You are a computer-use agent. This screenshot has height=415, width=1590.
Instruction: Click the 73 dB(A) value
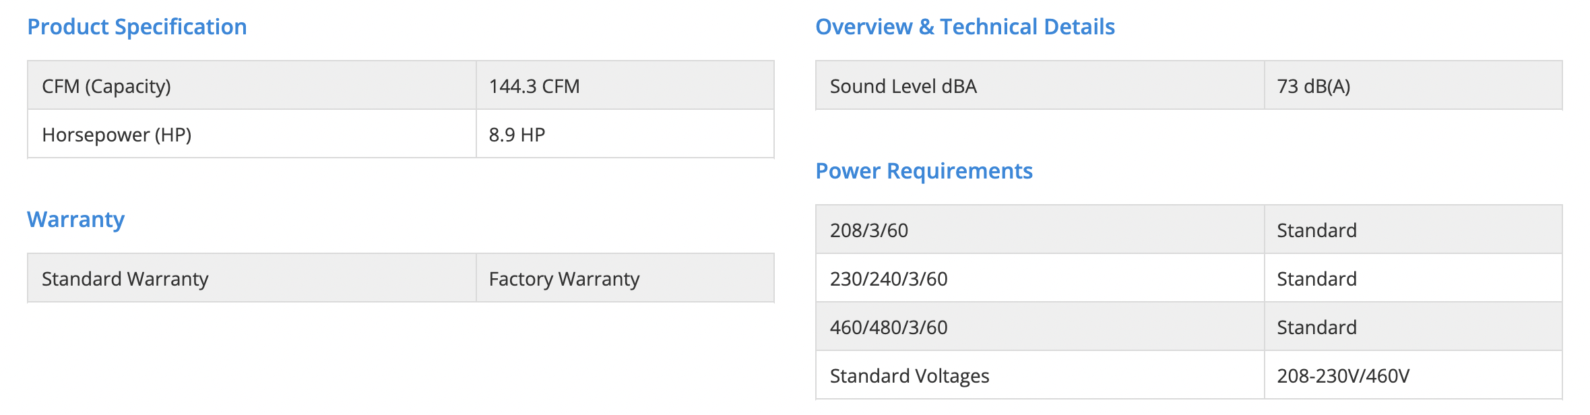click(1313, 86)
